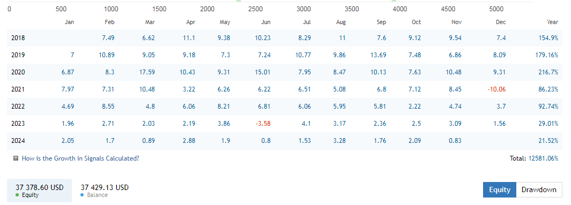
Task: Click the 2024 row label
Action: [18, 141]
